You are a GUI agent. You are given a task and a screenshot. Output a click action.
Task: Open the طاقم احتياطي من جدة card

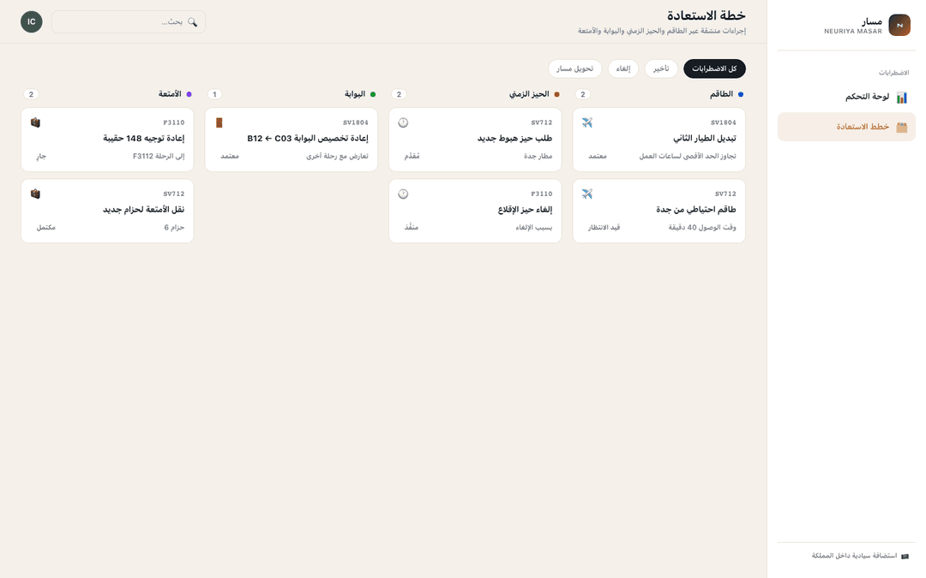click(x=659, y=212)
